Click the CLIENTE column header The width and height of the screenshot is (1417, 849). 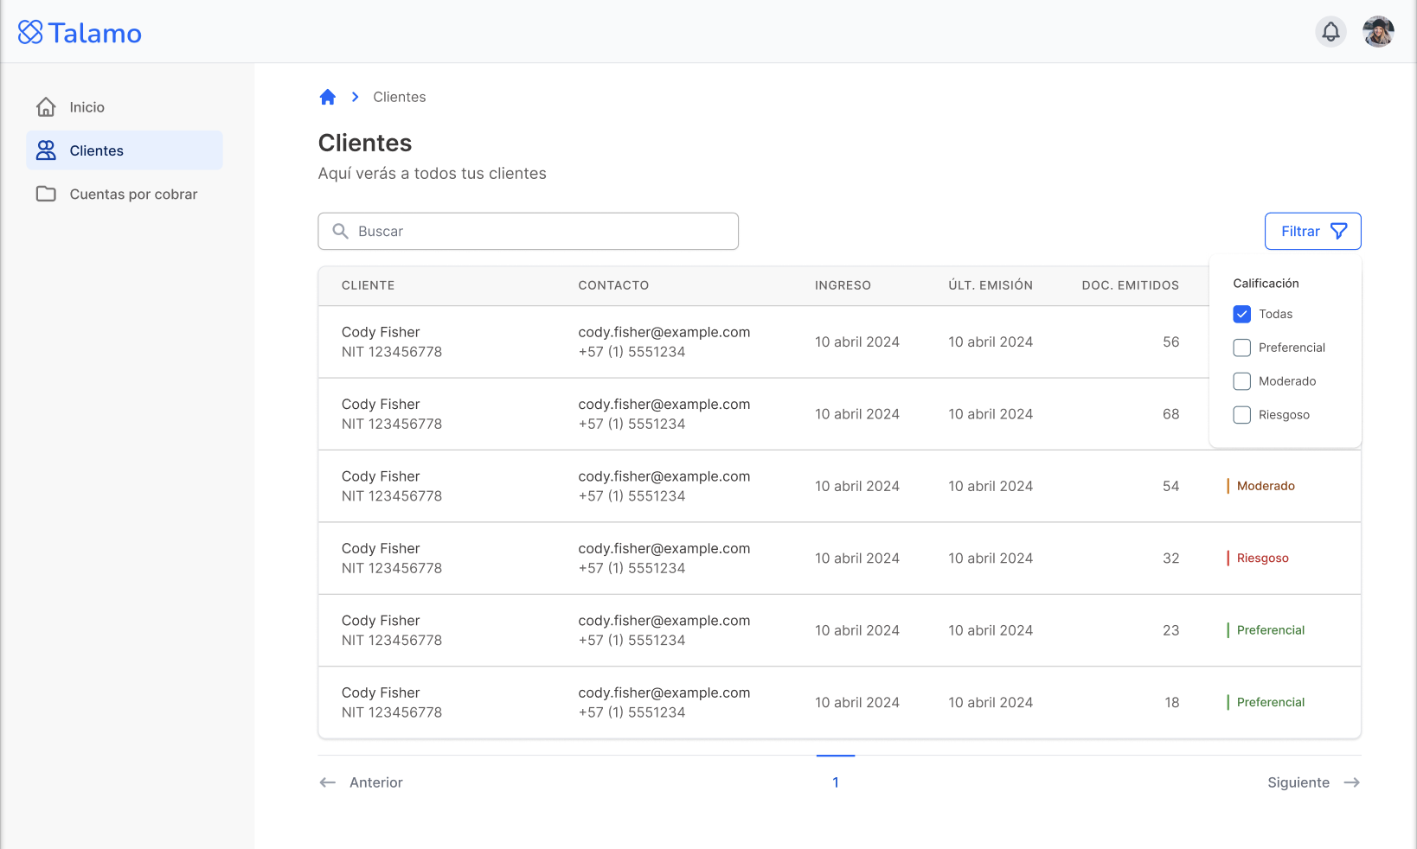[x=368, y=285]
